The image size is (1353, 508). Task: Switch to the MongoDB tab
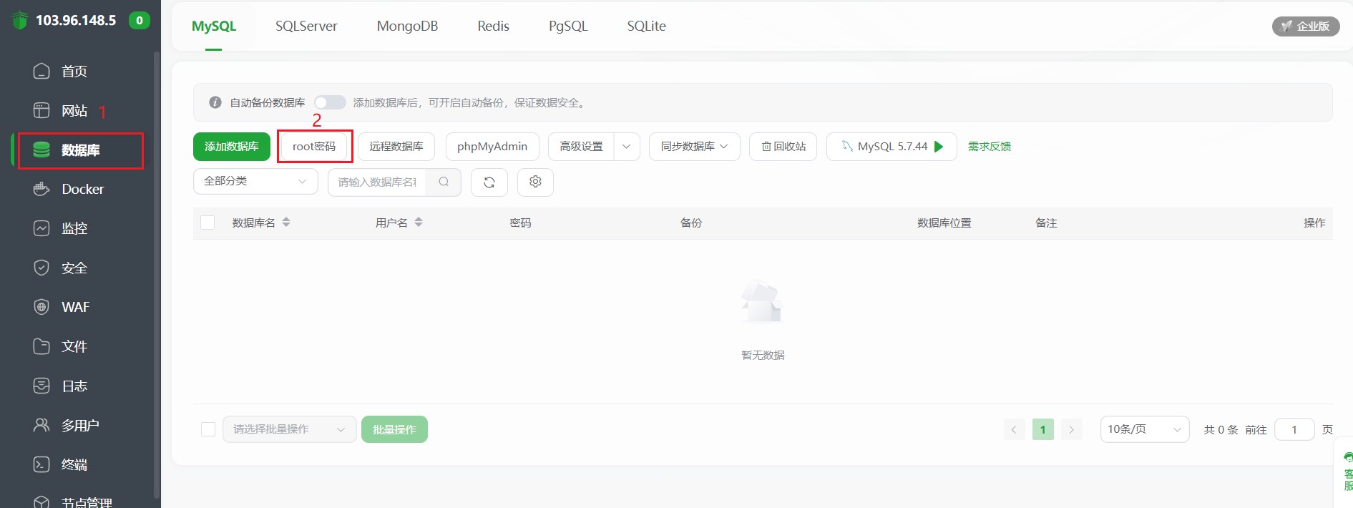(407, 26)
